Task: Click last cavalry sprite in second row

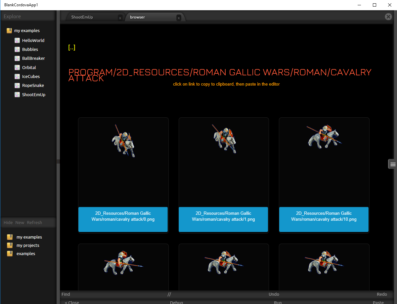Action: (324, 262)
